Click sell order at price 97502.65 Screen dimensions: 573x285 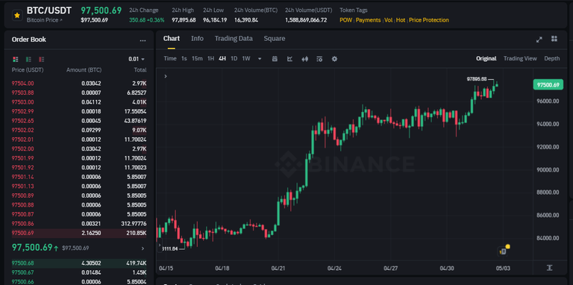click(79, 121)
